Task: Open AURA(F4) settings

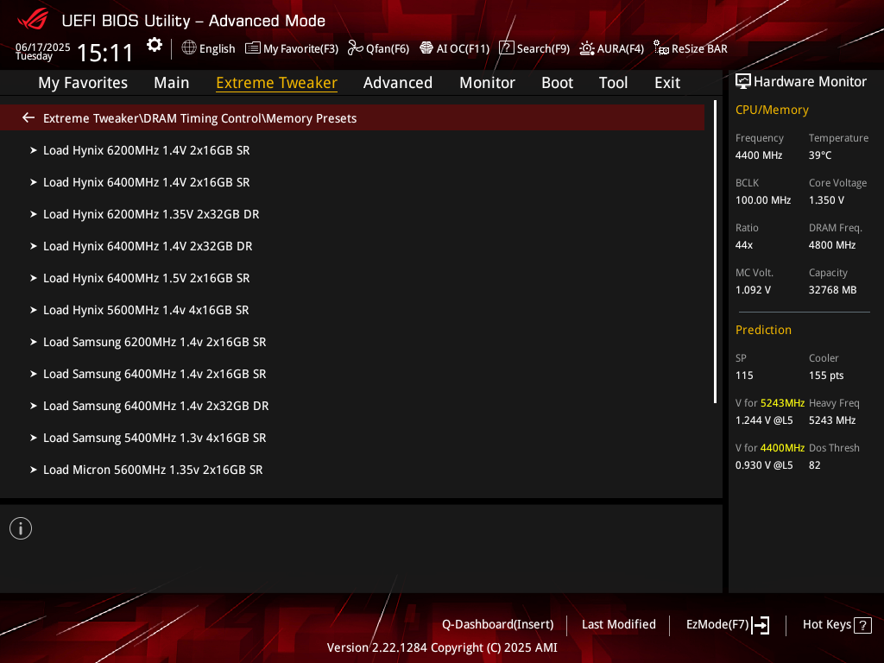Action: pyautogui.click(x=620, y=48)
